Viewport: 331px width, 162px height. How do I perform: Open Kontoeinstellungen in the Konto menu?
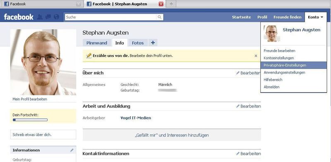point(278,58)
